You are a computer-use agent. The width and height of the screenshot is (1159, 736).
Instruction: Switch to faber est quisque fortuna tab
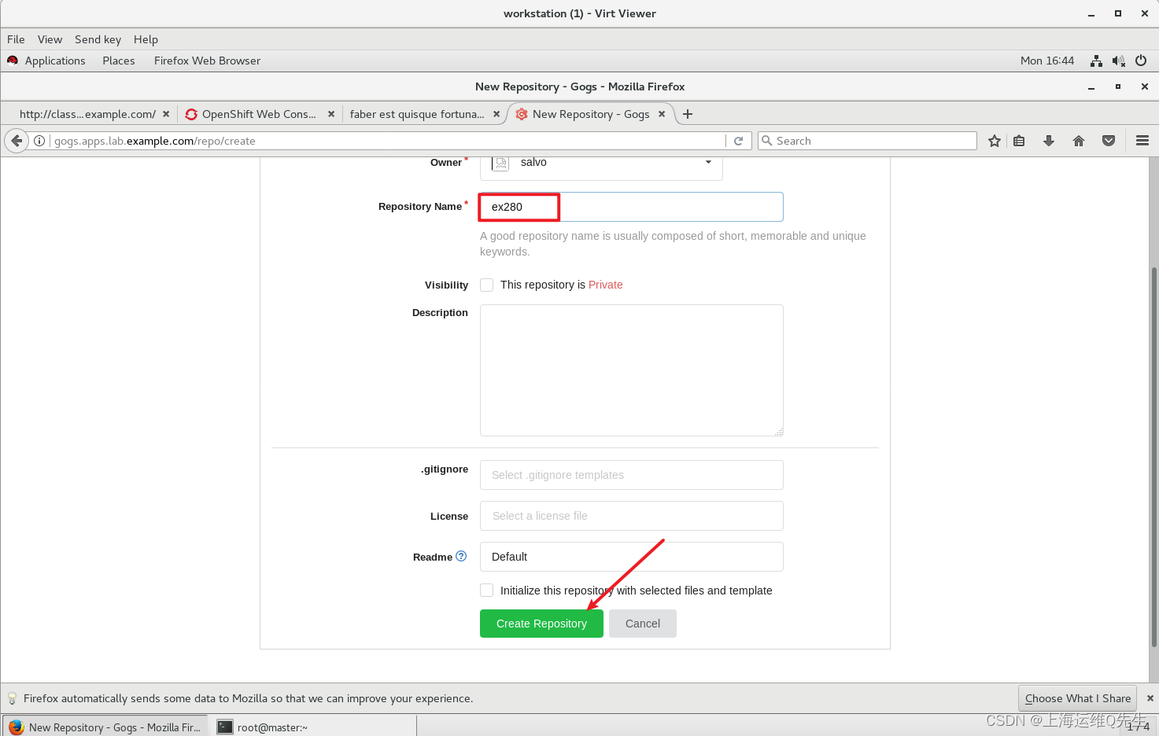click(x=417, y=114)
